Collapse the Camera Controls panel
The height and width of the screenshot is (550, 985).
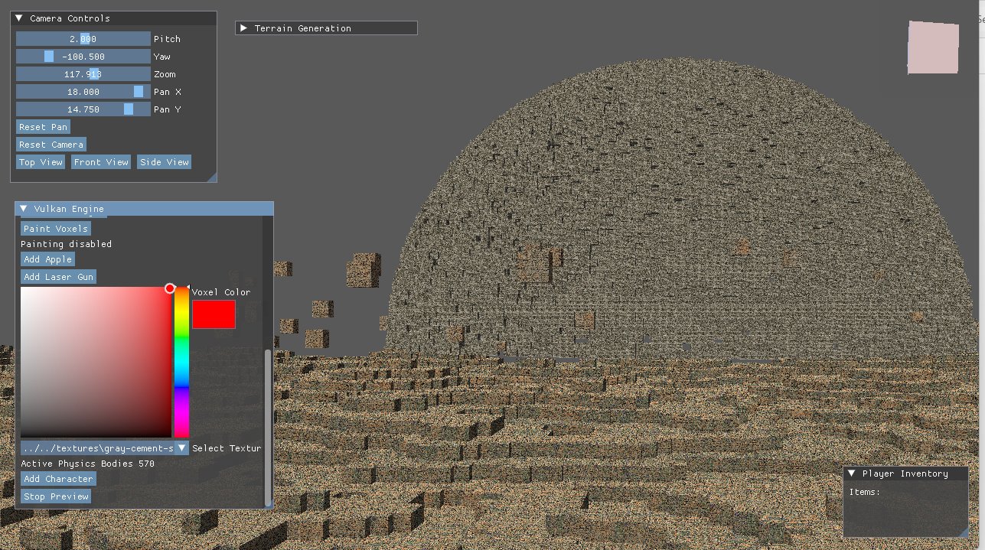click(x=19, y=18)
